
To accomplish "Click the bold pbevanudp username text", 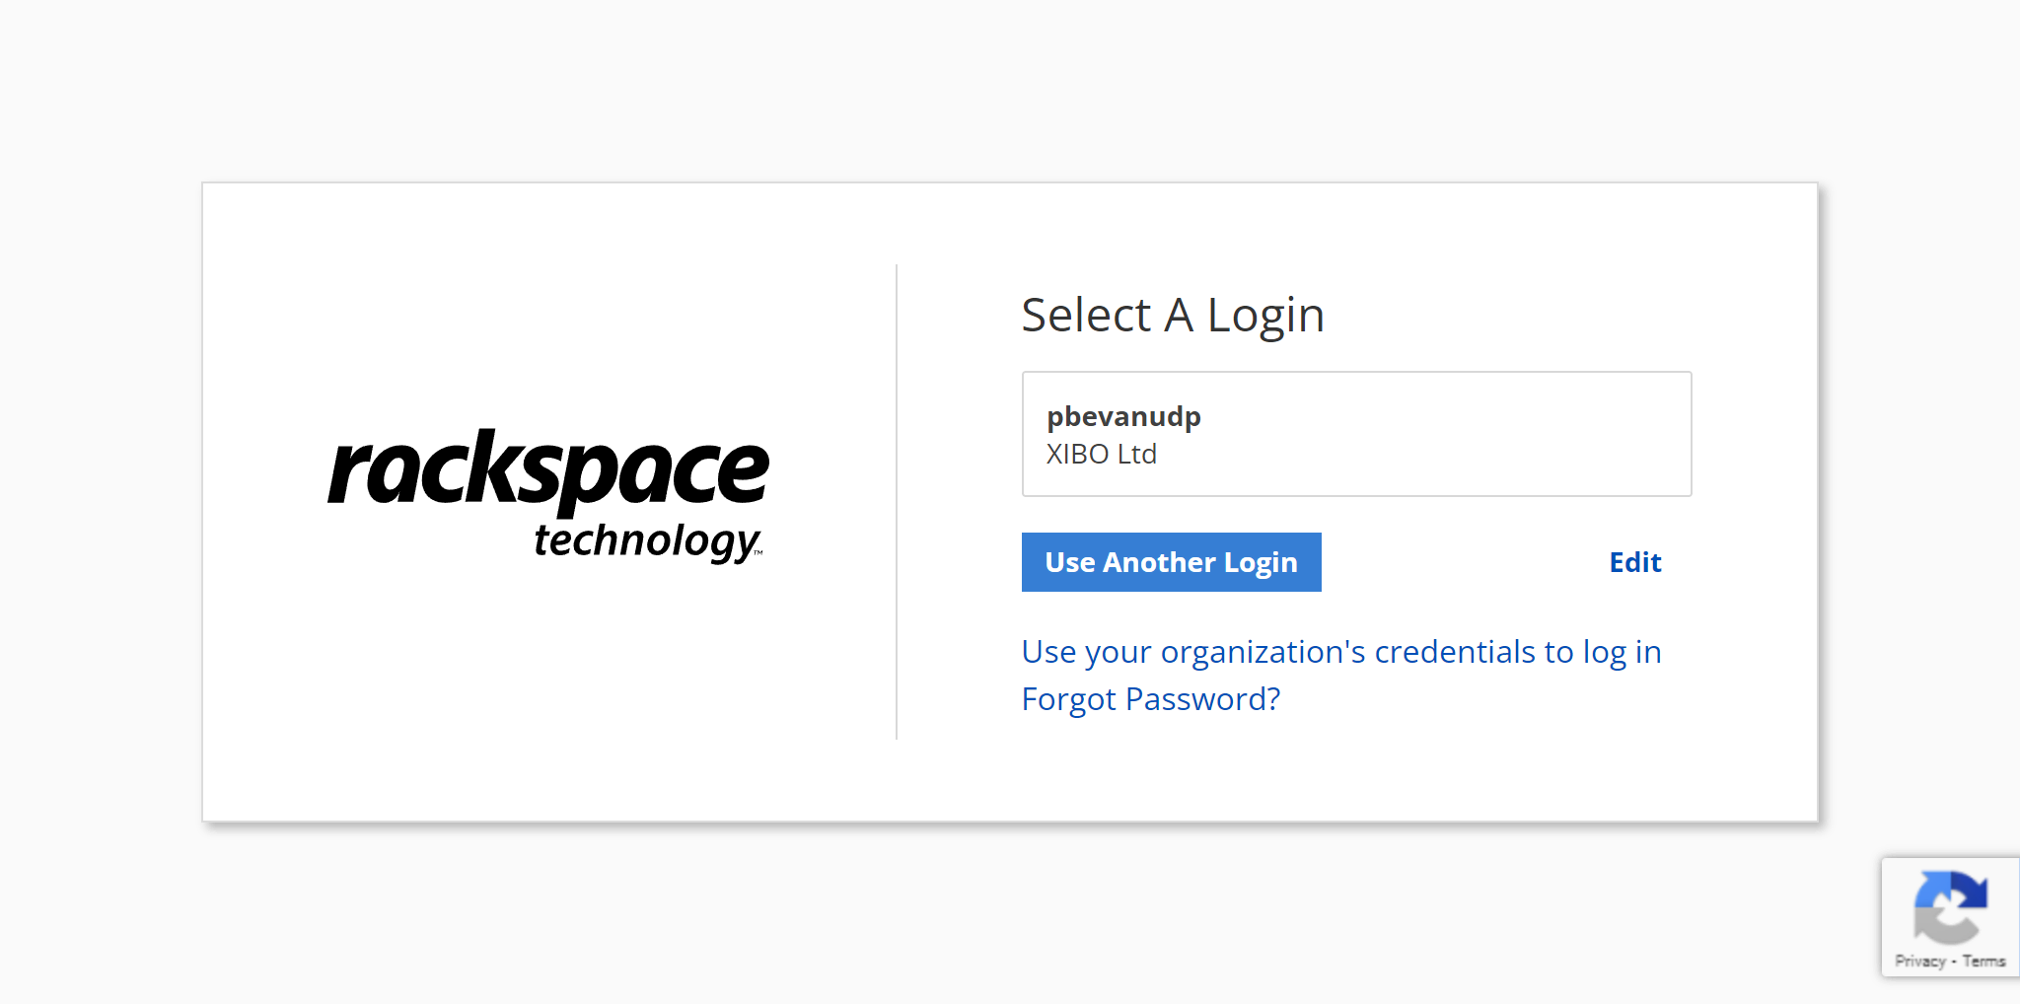I will [1123, 416].
